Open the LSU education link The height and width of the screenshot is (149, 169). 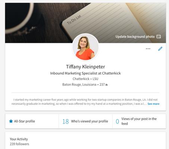pos(96,79)
